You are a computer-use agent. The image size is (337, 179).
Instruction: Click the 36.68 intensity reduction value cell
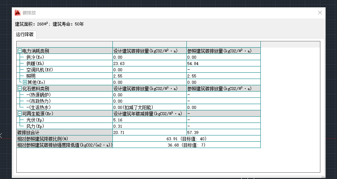coord(186,145)
